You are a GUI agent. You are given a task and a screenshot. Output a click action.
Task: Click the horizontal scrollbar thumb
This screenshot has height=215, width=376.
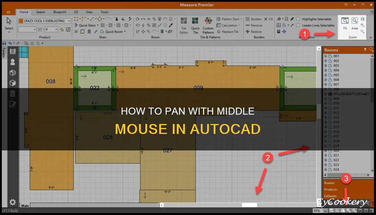pos(249,205)
